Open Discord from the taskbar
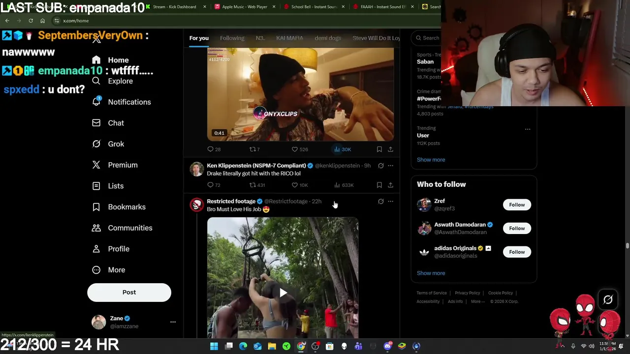 tap(387, 346)
